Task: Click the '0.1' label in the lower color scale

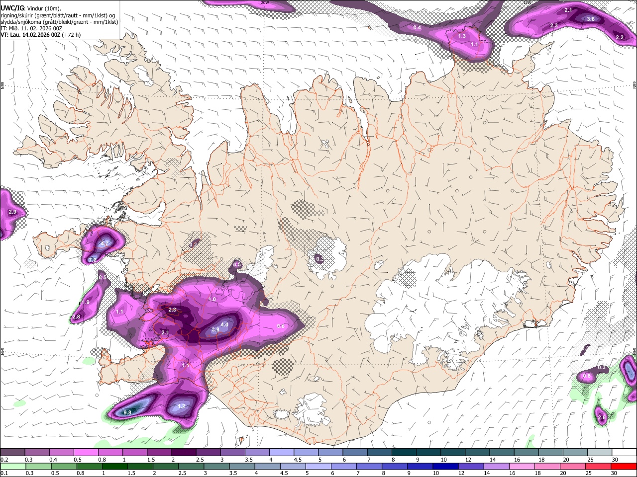Action: 4,474
